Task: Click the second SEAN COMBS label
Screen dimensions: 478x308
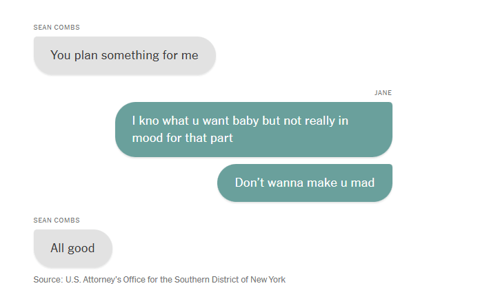Action: coord(57,220)
